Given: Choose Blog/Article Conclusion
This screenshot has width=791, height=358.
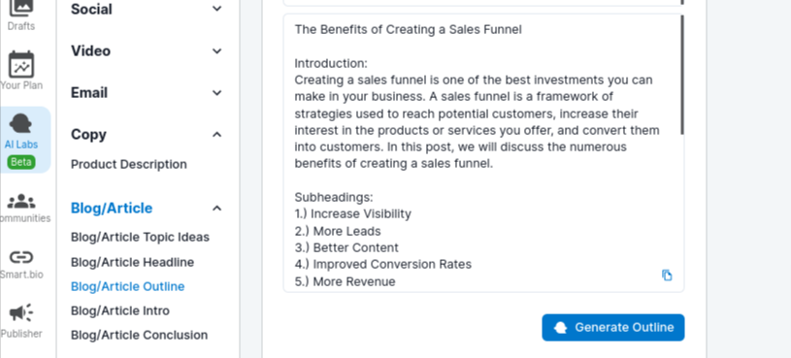Looking at the screenshot, I should pyautogui.click(x=139, y=335).
